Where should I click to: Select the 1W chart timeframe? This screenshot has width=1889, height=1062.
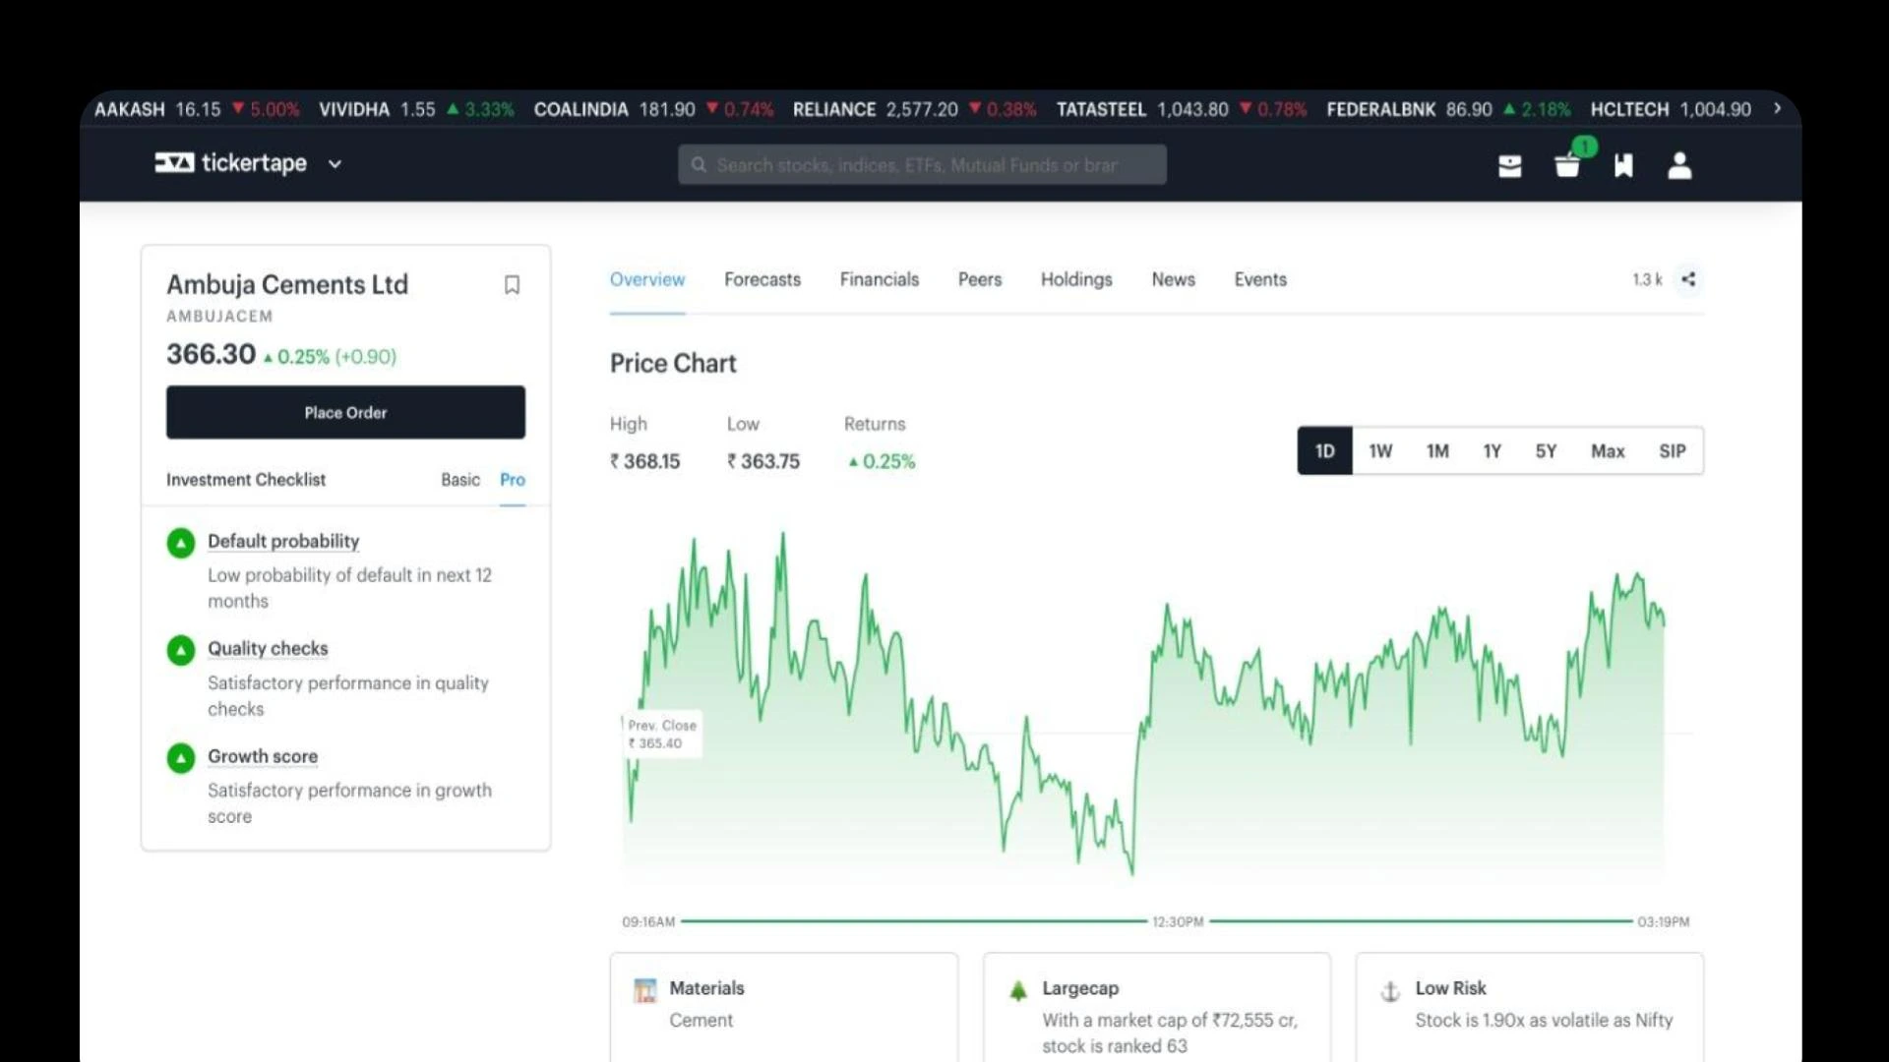click(1380, 451)
